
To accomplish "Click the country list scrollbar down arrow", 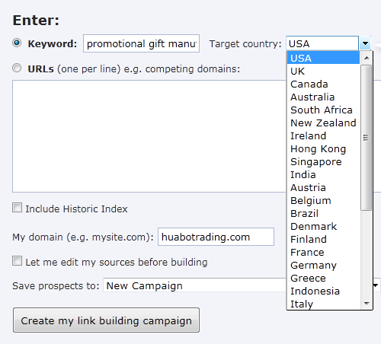I will pyautogui.click(x=367, y=303).
